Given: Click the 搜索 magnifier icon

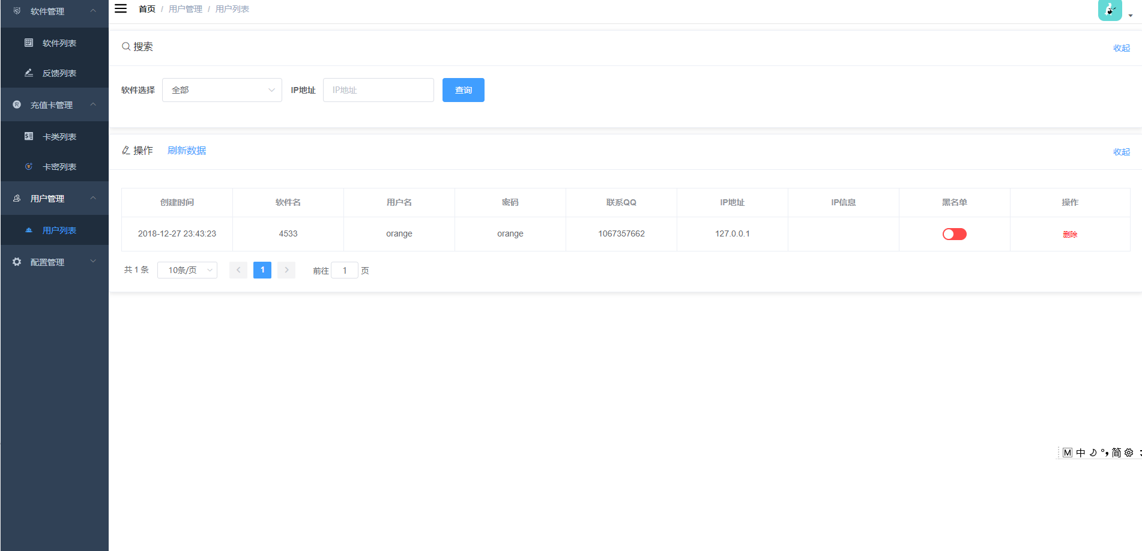Looking at the screenshot, I should 126,46.
